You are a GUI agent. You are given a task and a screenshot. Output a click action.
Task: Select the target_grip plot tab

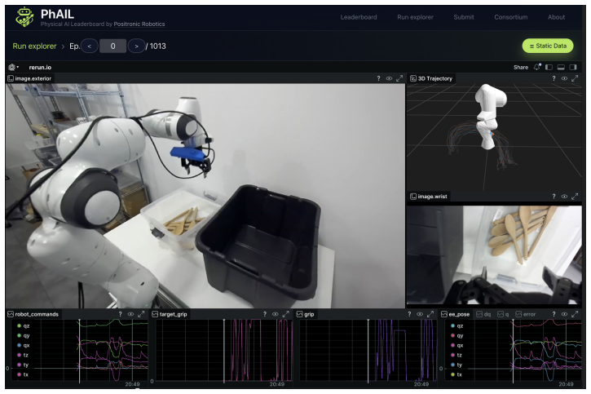click(170, 314)
